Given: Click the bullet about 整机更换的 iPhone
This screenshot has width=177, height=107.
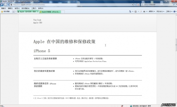Looking at the screenshot, I should (x=94, y=83).
